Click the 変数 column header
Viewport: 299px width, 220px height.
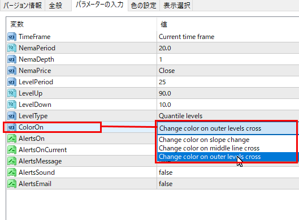tap(81, 24)
